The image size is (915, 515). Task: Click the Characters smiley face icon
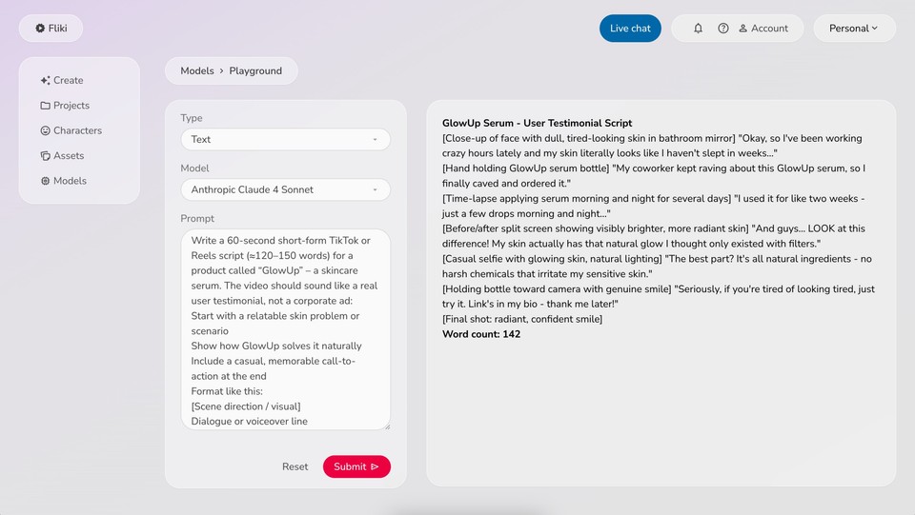[45, 130]
